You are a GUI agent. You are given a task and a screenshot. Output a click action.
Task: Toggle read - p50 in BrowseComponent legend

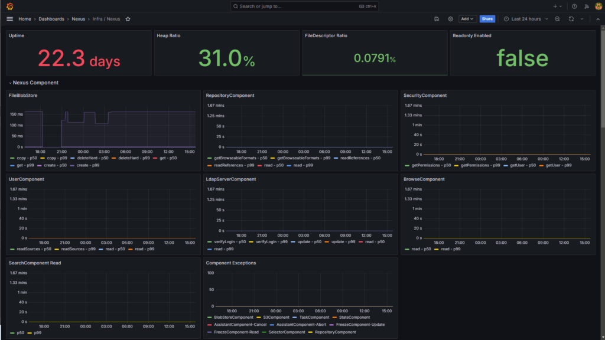point(421,249)
